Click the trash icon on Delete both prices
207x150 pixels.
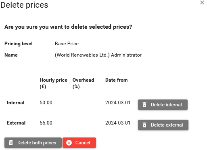[11, 143]
